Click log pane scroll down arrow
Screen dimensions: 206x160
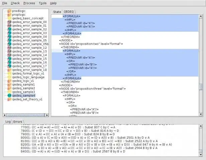coord(201,155)
